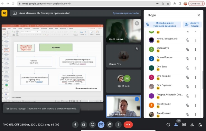Toggle the camera in Meet controls
The width and height of the screenshot is (206, 131).
point(84,125)
